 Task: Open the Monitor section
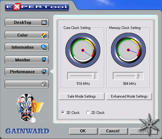tap(27, 60)
